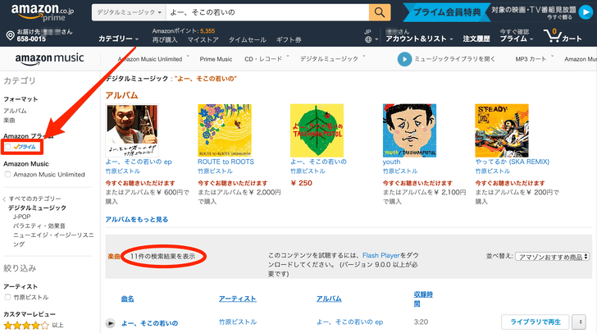Open タイムセール
This screenshot has width=597, height=333.
[x=247, y=39]
